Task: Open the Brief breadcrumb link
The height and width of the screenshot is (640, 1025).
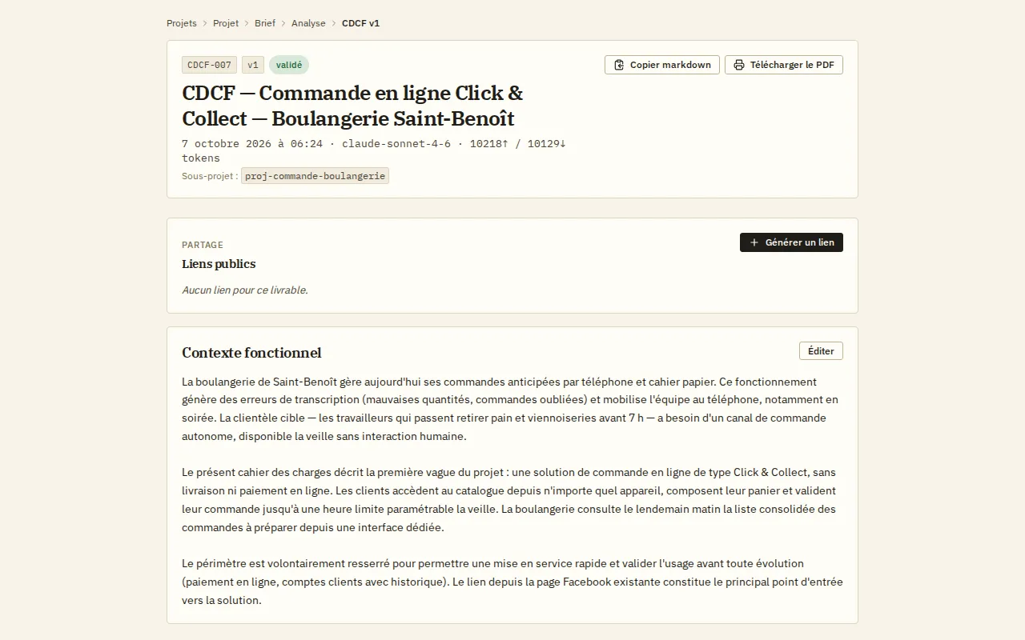Action: (265, 23)
